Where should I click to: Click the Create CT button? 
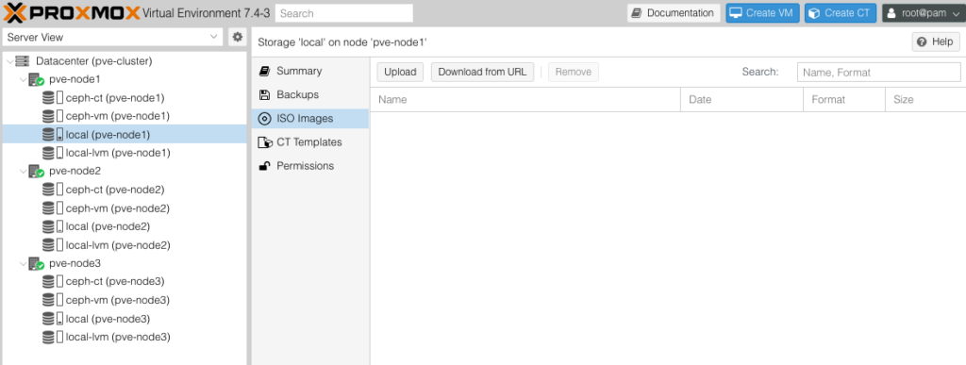[x=841, y=13]
